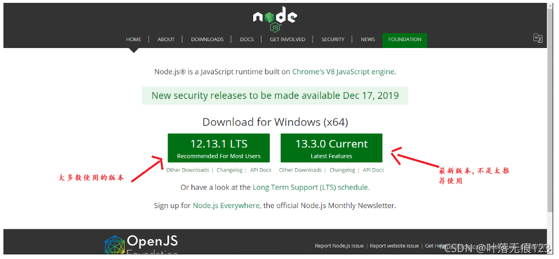The height and width of the screenshot is (259, 559).
Task: Open the translate page icon
Action: click(x=538, y=38)
